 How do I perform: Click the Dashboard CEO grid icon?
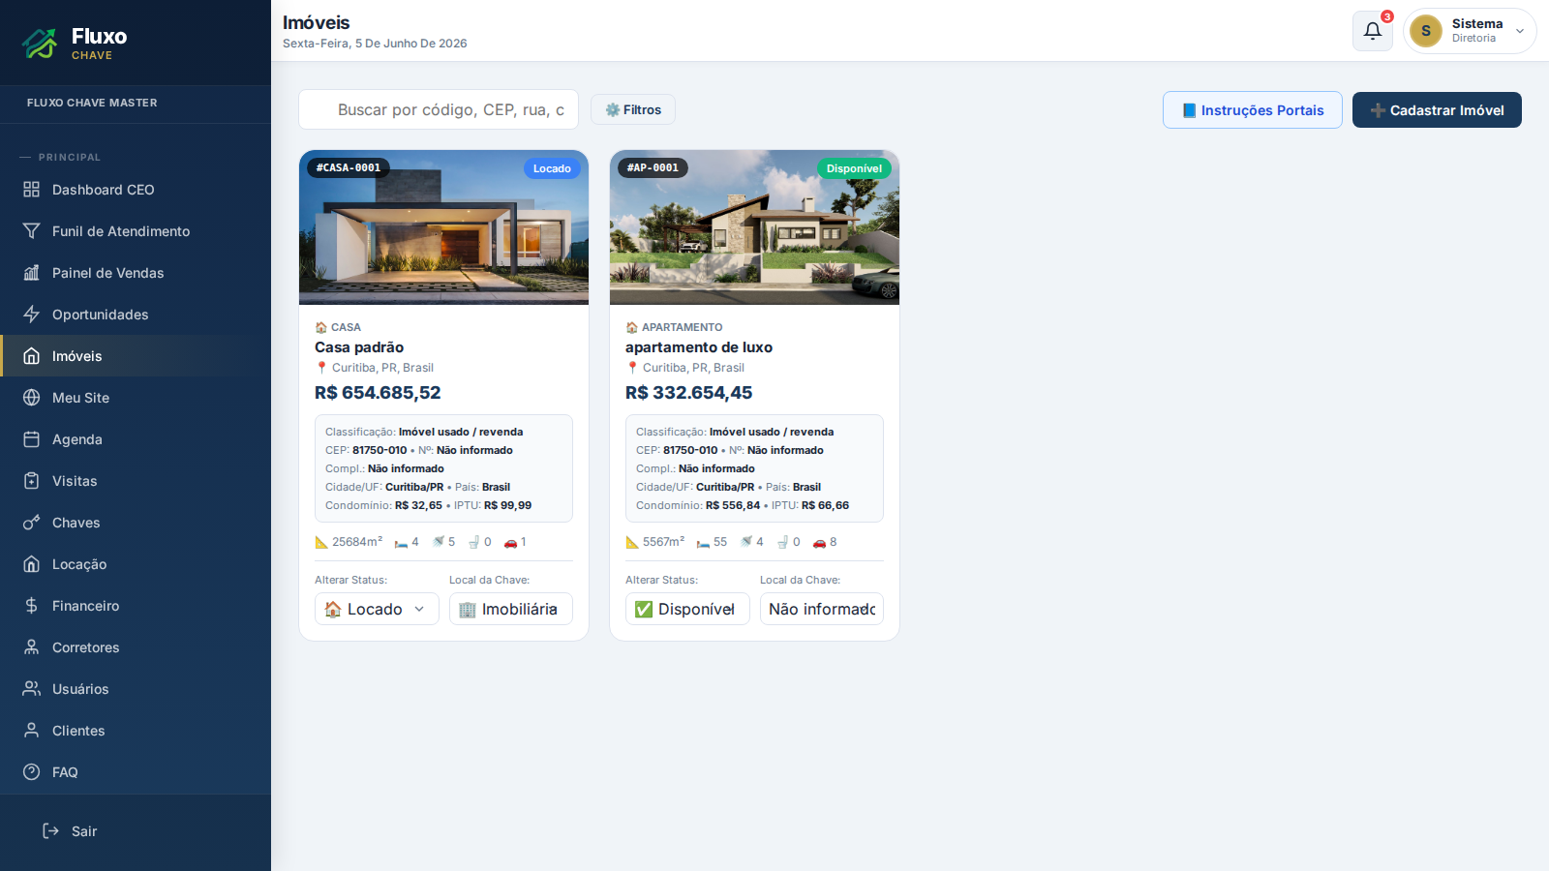click(x=31, y=190)
